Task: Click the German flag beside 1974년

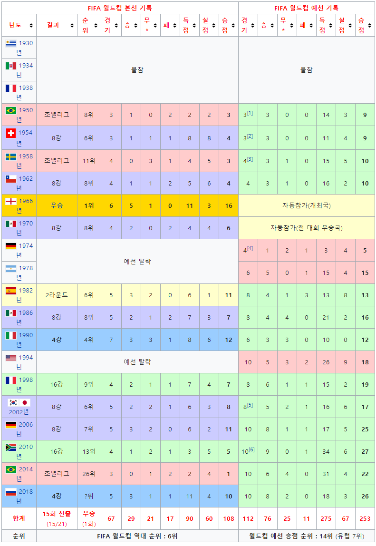Action: (x=11, y=246)
